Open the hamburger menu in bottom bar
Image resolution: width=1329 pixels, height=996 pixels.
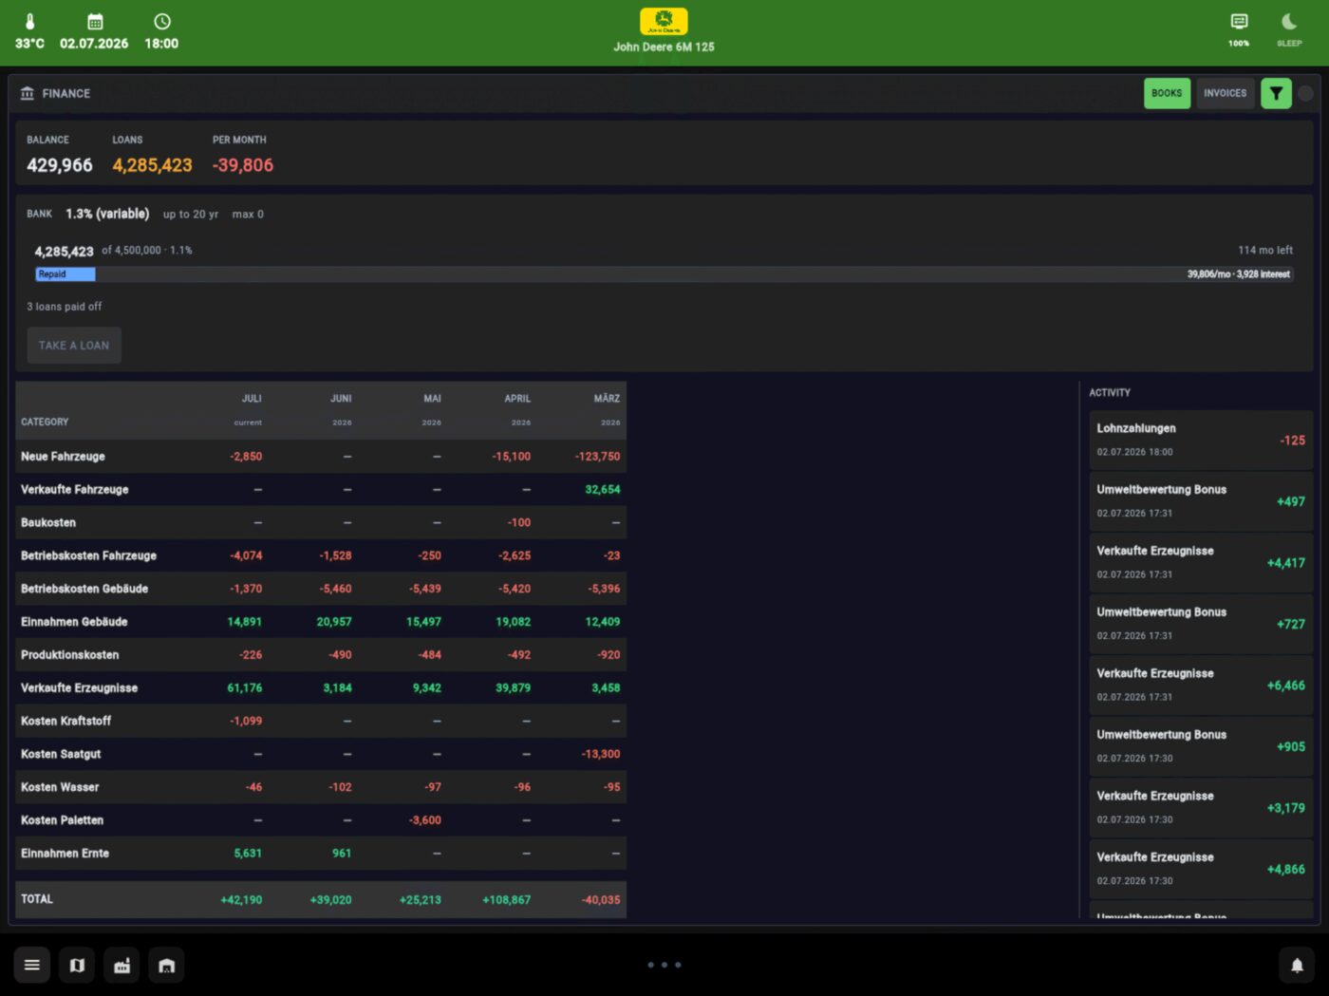coord(31,966)
